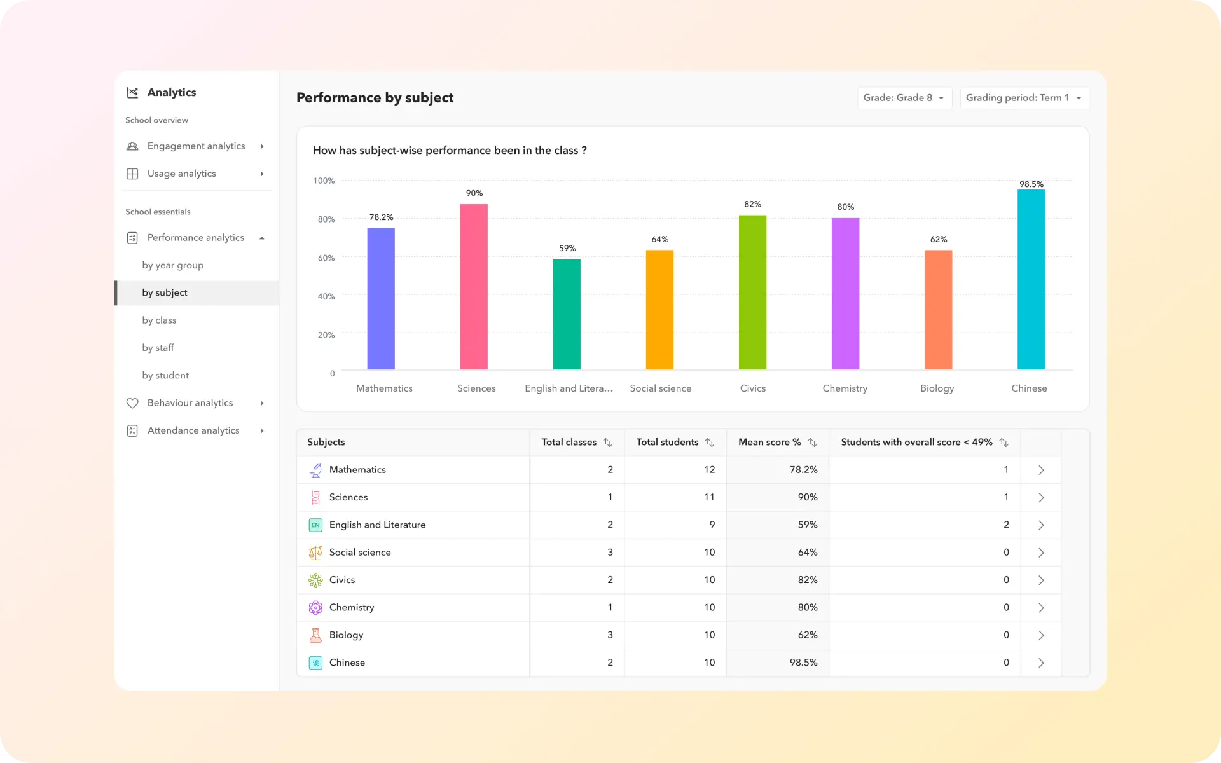Open Chemistry row details chevron
1221x763 pixels.
(x=1041, y=607)
